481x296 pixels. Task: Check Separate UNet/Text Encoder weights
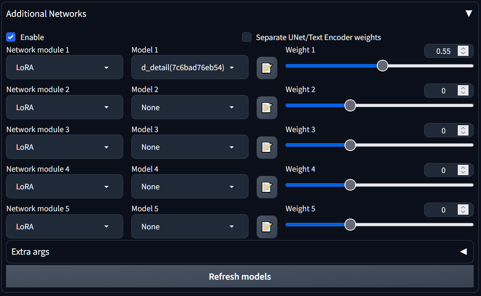[247, 37]
